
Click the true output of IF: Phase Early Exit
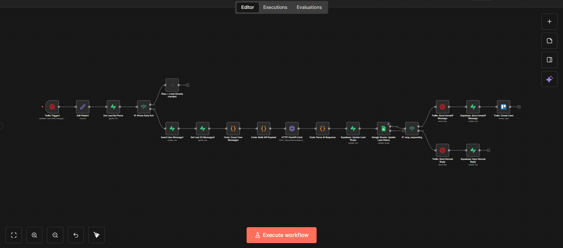point(150,105)
